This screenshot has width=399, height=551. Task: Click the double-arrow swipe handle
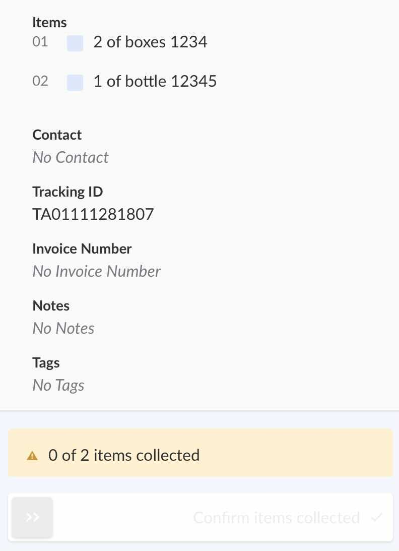tap(32, 517)
